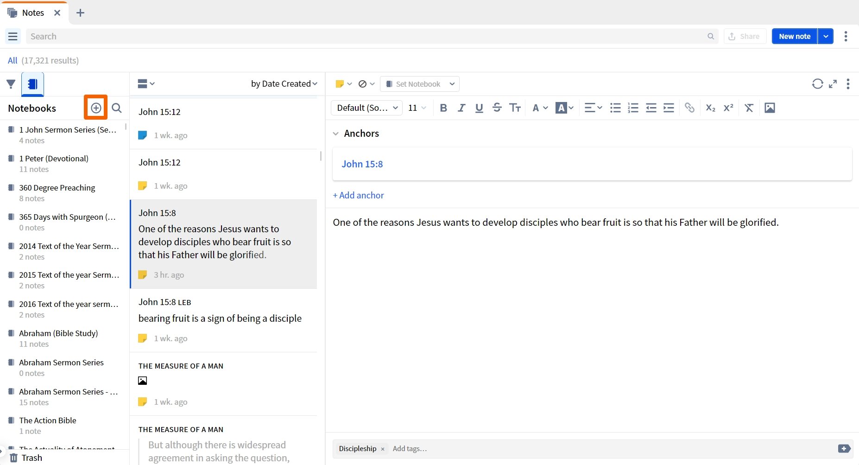Open the text color dropdown

(540, 108)
